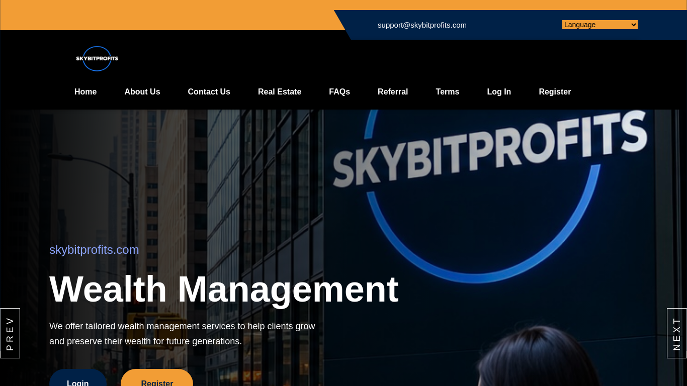Click the tailored wealth management services description

182,334
